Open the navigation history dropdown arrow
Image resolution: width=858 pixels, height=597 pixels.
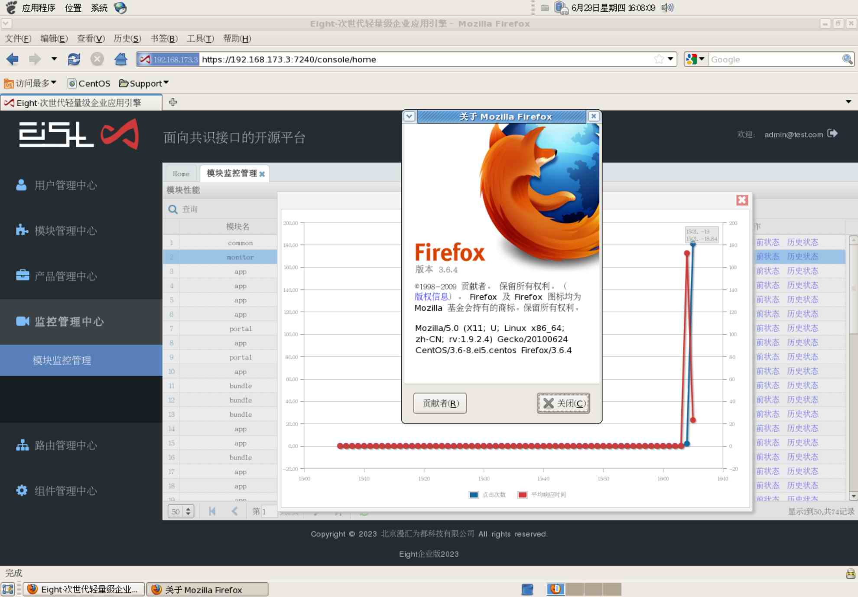(54, 59)
